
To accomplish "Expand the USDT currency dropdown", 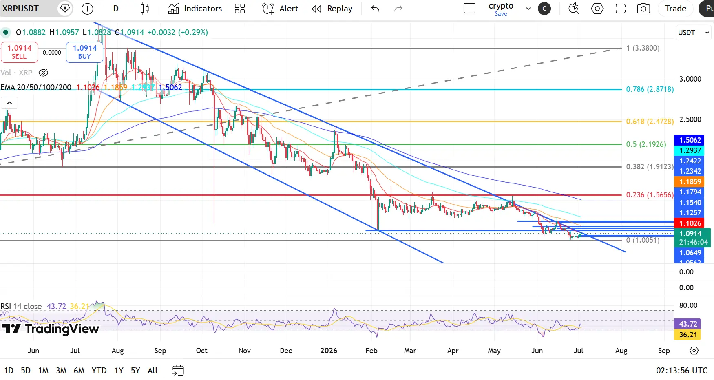I will pyautogui.click(x=694, y=33).
